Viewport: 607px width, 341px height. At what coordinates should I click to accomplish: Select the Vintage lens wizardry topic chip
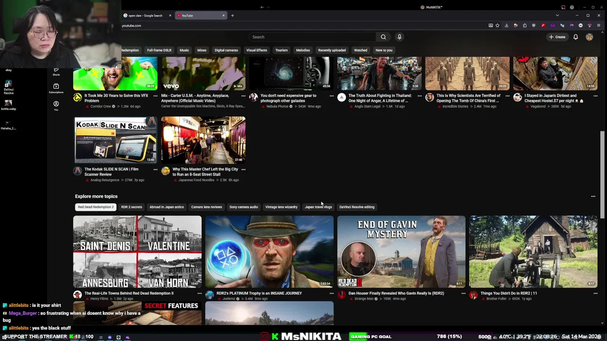tap(281, 207)
